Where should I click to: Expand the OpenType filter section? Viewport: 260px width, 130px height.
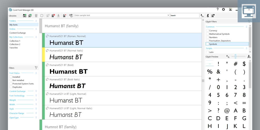(36, 118)
